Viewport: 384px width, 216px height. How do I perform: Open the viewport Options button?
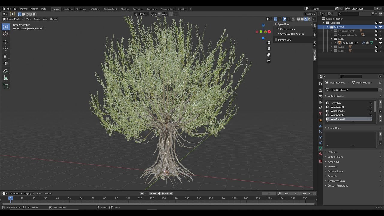[309, 14]
